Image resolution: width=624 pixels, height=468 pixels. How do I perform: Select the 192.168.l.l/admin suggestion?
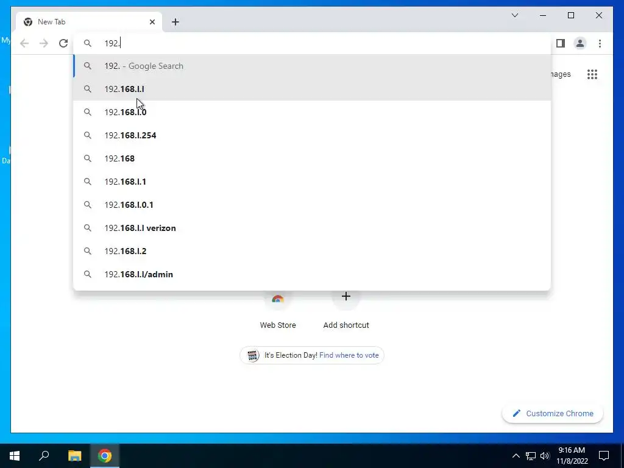(x=313, y=274)
